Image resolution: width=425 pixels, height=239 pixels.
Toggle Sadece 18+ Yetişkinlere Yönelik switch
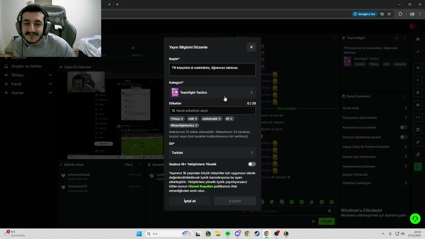(252, 164)
